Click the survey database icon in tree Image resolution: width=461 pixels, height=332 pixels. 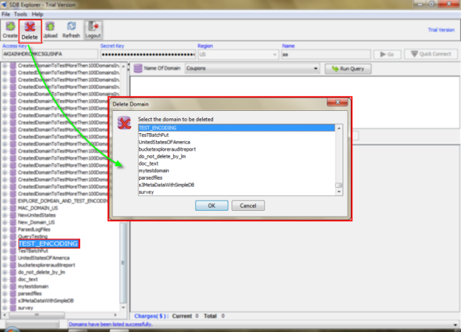coord(13,308)
